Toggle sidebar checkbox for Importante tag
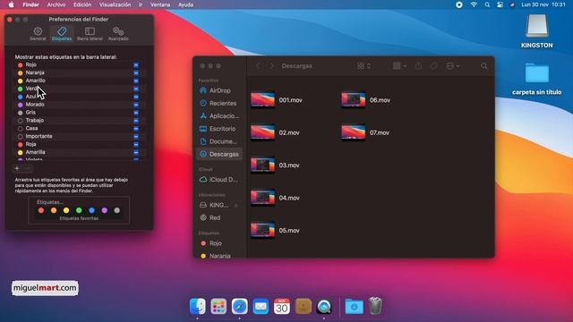The image size is (573, 322). (x=136, y=137)
